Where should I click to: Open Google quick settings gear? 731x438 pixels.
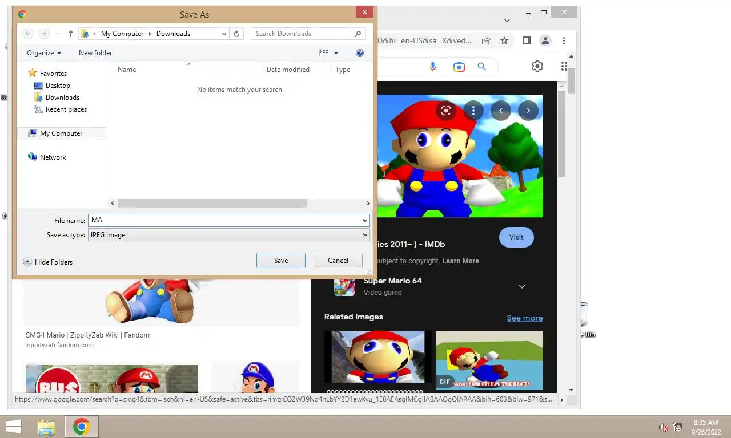[537, 66]
